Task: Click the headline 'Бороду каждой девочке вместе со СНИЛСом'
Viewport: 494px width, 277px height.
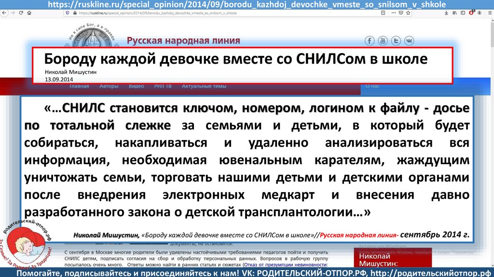Action: click(x=235, y=59)
